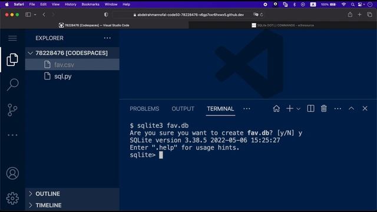Open the Search view in activity bar
This screenshot has height=212, width=377.
click(x=12, y=85)
